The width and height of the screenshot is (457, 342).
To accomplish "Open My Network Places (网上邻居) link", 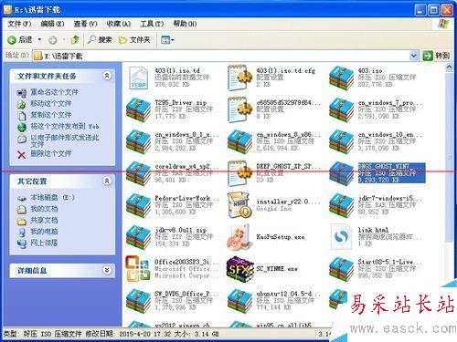I will pyautogui.click(x=44, y=243).
